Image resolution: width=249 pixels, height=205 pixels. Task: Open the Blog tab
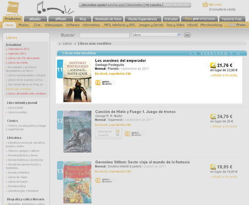point(83,19)
